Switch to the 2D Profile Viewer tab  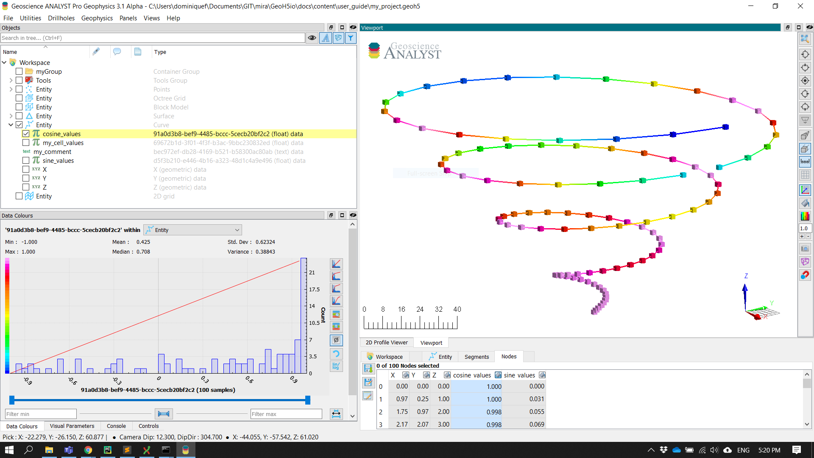(x=387, y=342)
